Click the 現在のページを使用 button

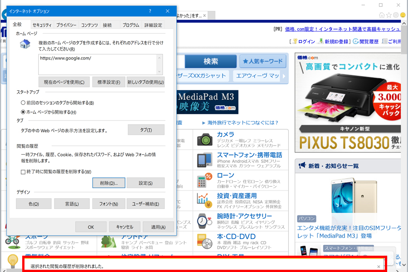point(64,82)
